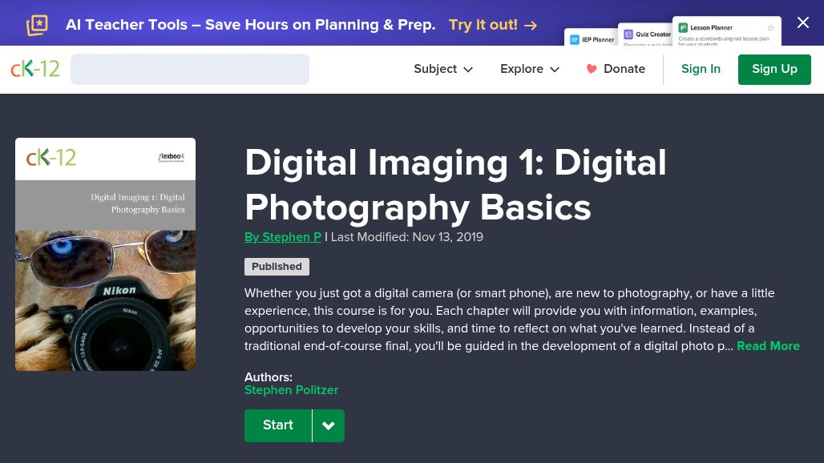
Task: Click the AI Teacher Tools banner icon
Action: click(x=37, y=25)
